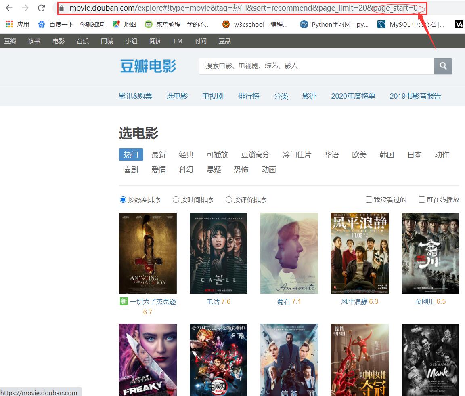This screenshot has height=396, width=465.
Task: Select the 日本 tag
Action: [415, 155]
